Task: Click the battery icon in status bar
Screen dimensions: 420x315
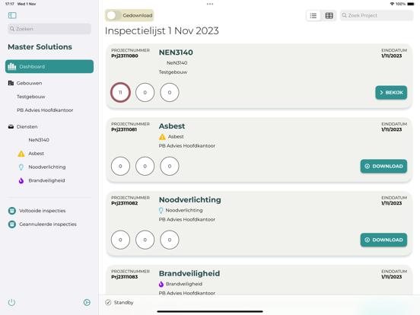Action: point(411,4)
